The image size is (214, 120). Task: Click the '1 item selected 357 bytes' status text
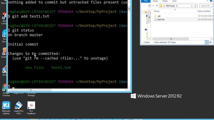pyautogui.click(x=165, y=42)
